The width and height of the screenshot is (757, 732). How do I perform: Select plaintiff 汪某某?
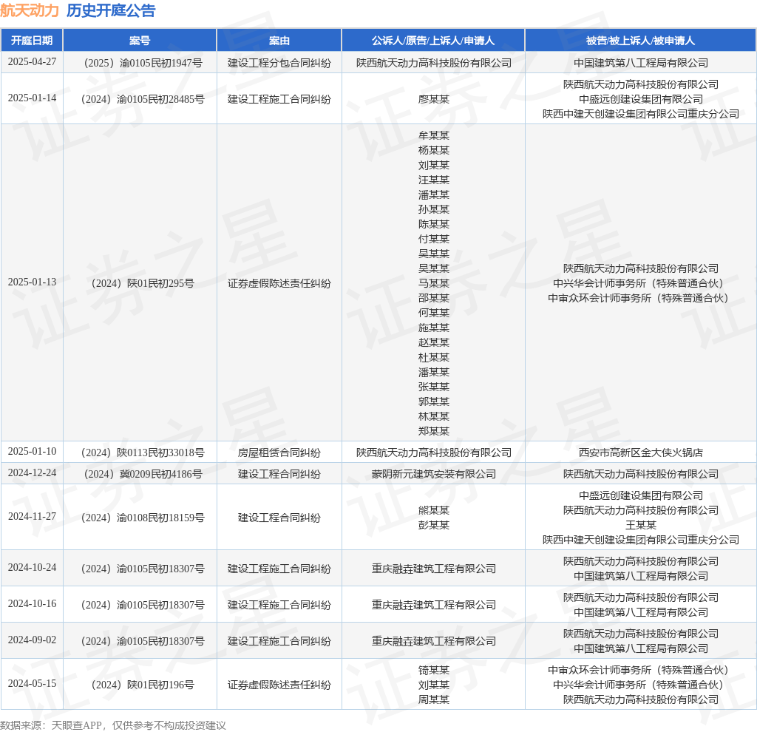click(433, 180)
